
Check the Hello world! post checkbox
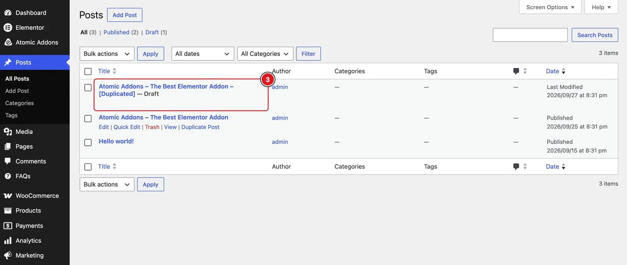point(88,142)
